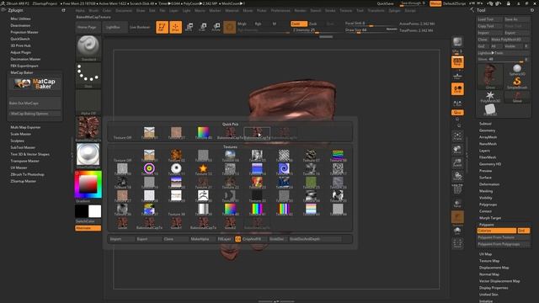Click Bake Out MatCaps button
Image resolution: width=539 pixels, height=303 pixels.
[x=35, y=103]
